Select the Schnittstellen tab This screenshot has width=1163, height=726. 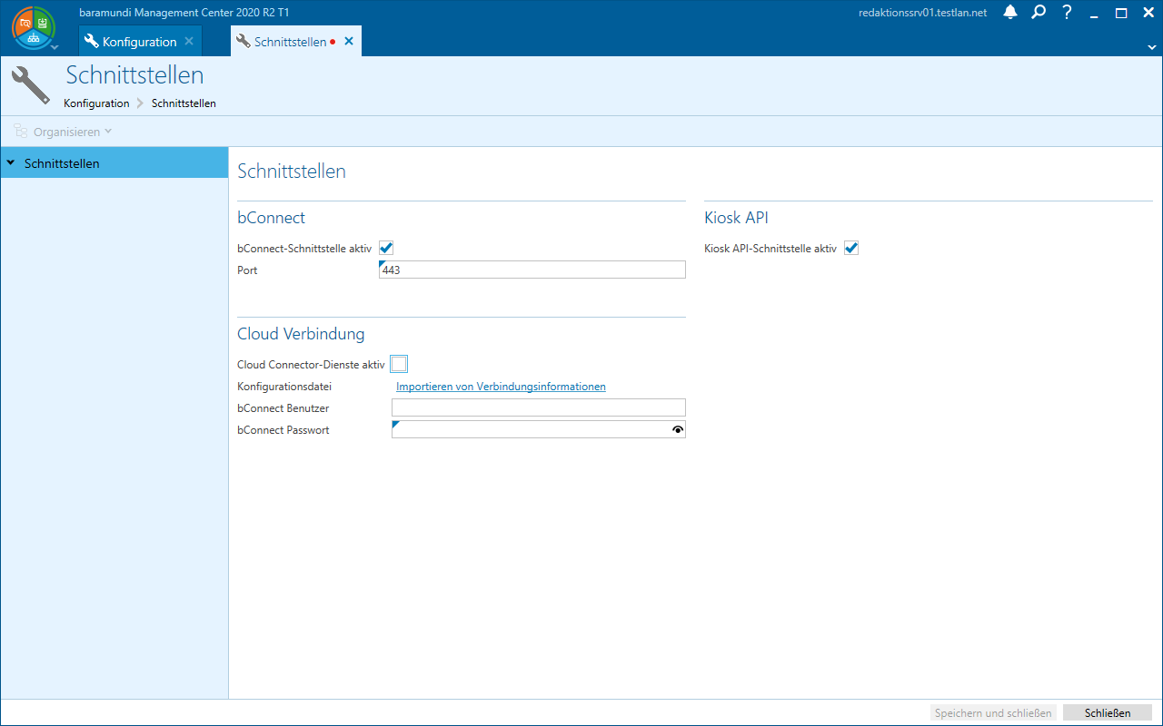pos(289,42)
